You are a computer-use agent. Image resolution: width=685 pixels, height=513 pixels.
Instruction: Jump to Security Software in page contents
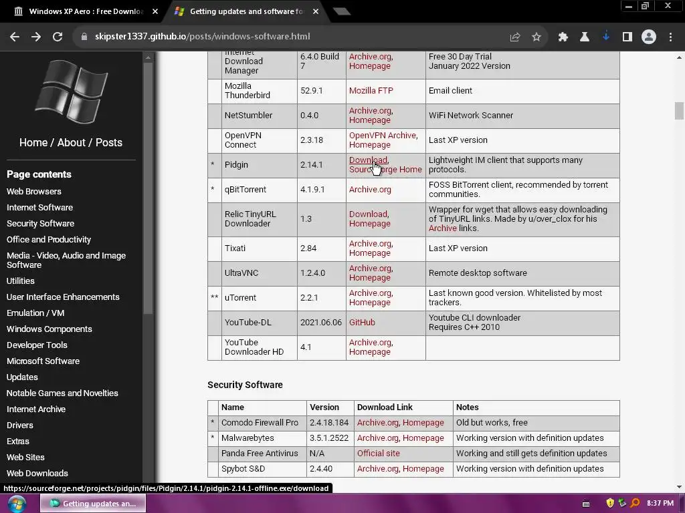click(40, 224)
